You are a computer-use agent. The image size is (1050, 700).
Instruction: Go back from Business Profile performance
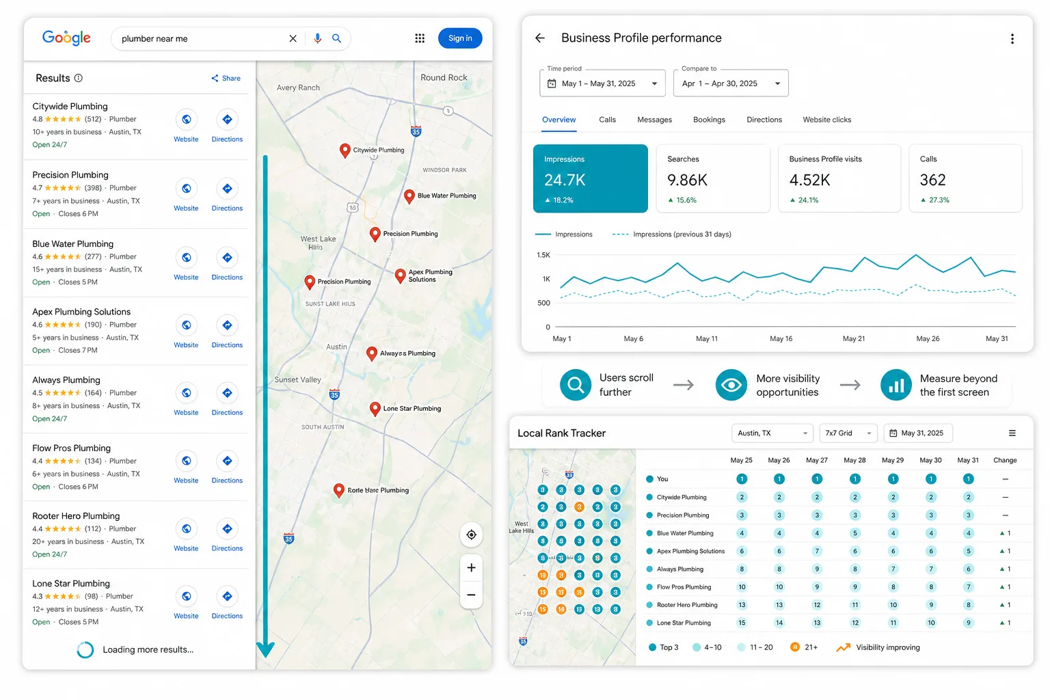(x=540, y=38)
